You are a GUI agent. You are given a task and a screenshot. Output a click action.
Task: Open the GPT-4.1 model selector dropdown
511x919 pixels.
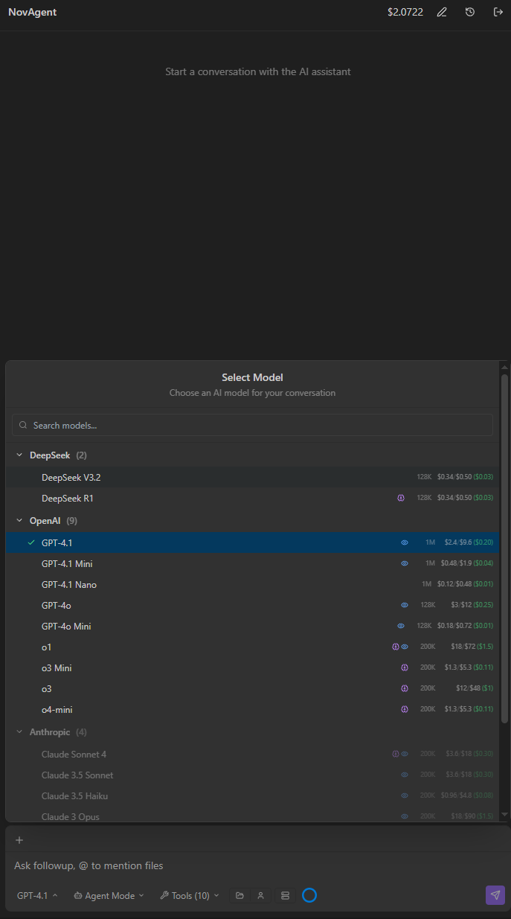click(x=37, y=895)
